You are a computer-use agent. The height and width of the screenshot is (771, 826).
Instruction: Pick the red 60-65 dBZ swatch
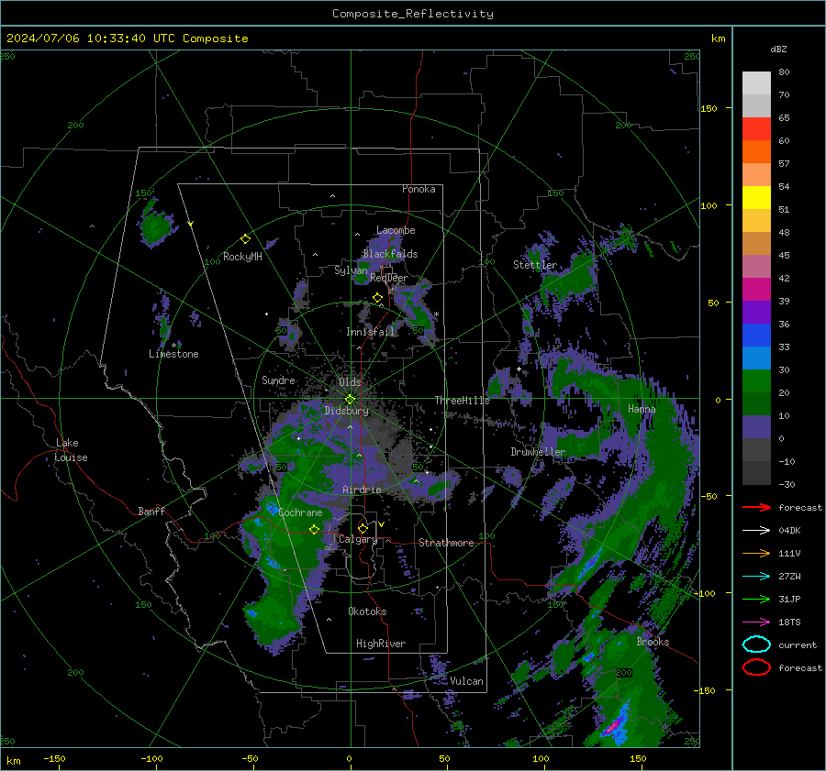tap(756, 129)
